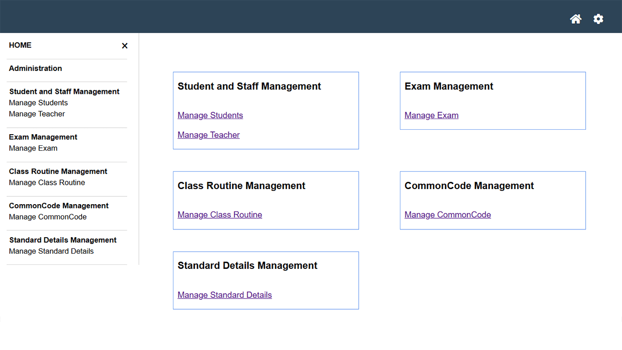Open Administration in the sidebar
Viewport: 622px width, 350px height.
pyautogui.click(x=35, y=69)
